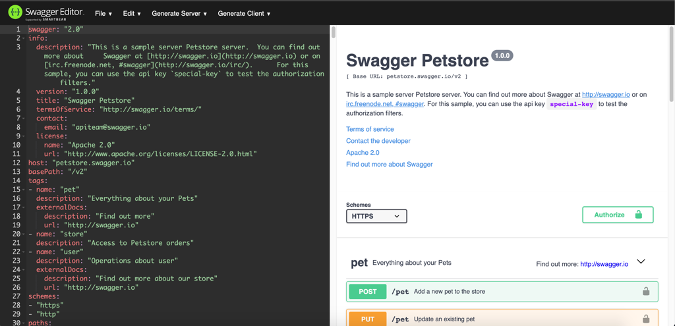Screen dimensions: 675x326
Task: Click the lock icon on PUT /pet
Action: [x=645, y=319]
